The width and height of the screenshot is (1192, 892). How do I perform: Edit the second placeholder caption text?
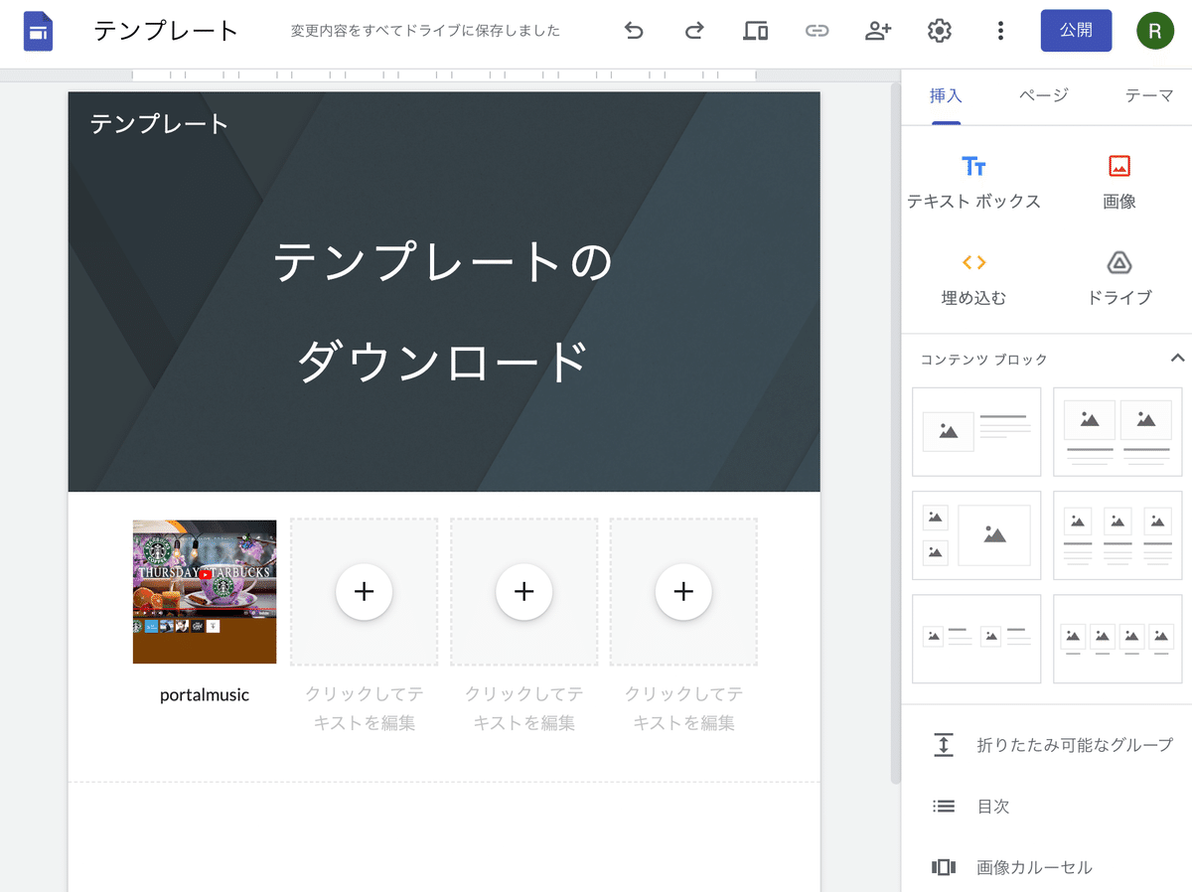(x=365, y=708)
